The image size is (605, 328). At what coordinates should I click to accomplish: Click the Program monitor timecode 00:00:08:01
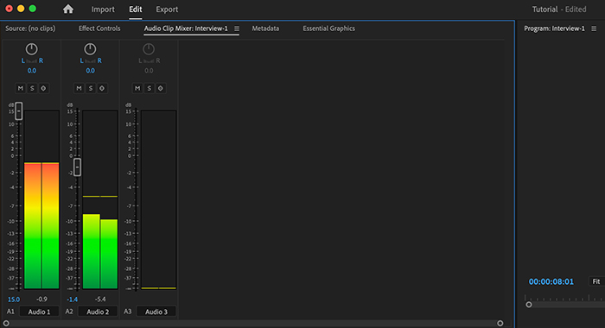[551, 281]
